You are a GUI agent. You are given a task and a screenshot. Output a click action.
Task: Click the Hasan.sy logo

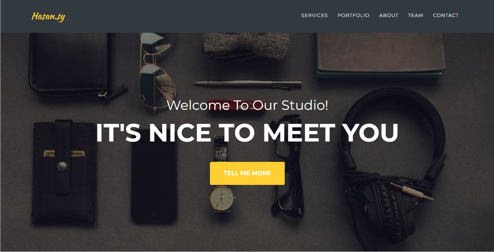point(48,16)
